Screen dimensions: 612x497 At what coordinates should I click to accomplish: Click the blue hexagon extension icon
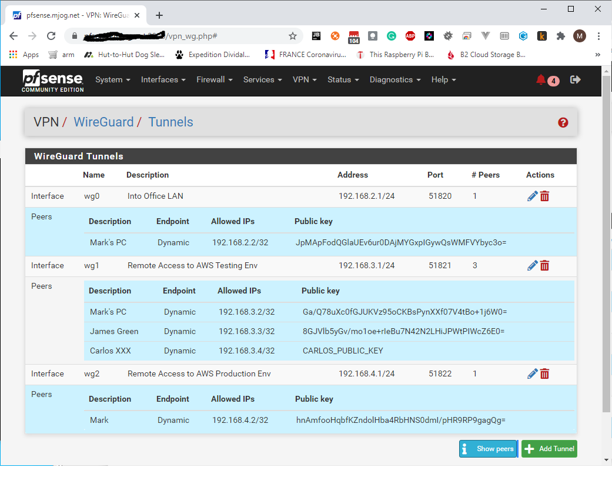coord(523,36)
